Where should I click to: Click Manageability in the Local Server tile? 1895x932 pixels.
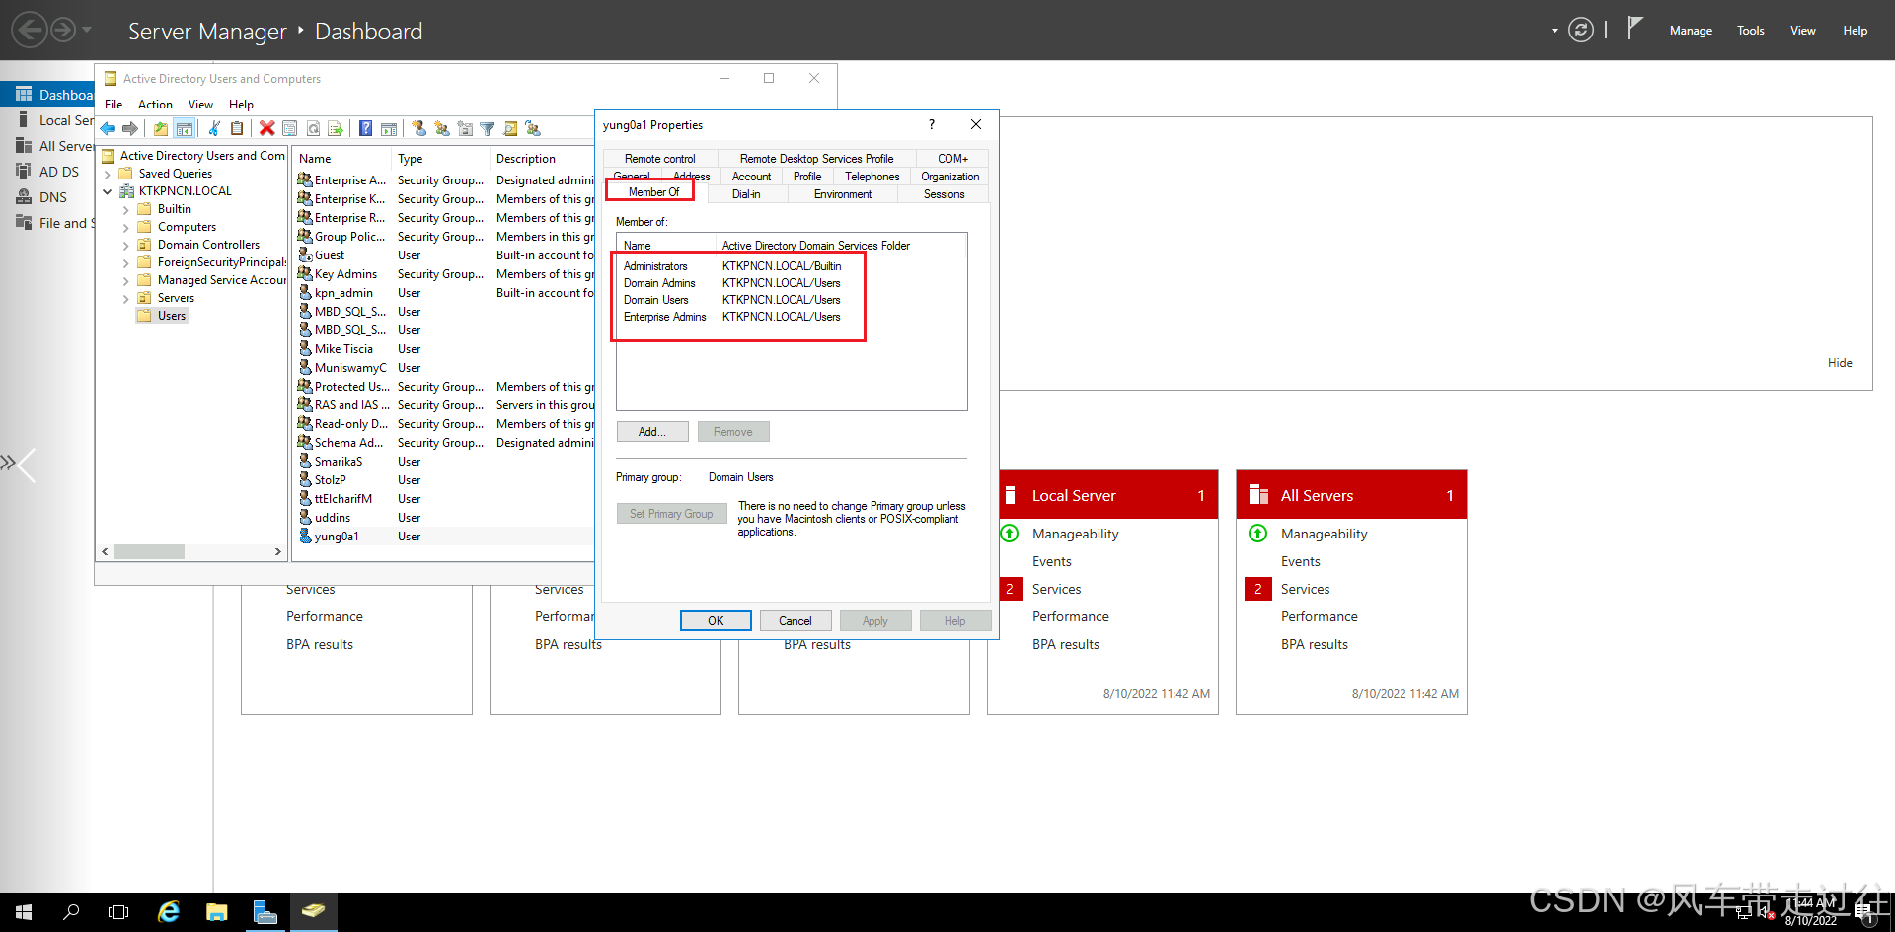click(1075, 534)
